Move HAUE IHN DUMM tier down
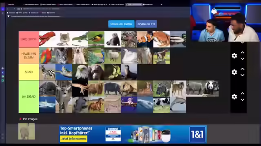This screenshot has height=146, width=261. click(x=243, y=59)
